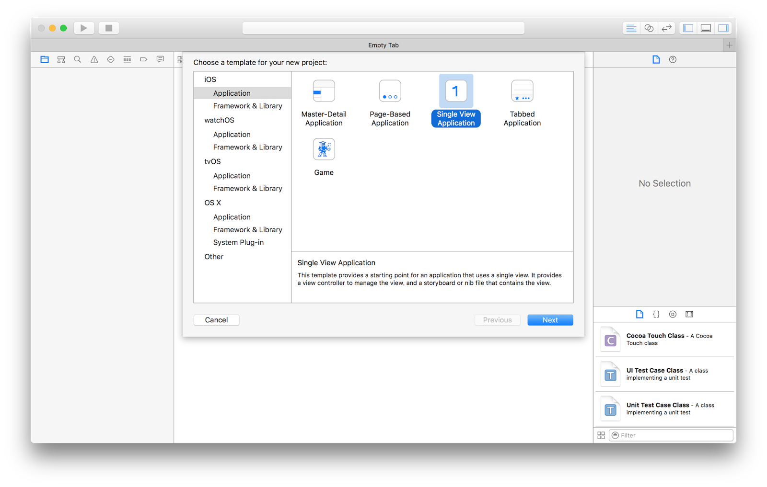Screen dimensions: 767x487
Task: Show the Quick Help inspector
Action: pos(673,59)
